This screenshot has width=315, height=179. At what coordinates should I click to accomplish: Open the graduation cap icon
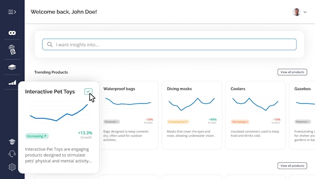(12, 142)
